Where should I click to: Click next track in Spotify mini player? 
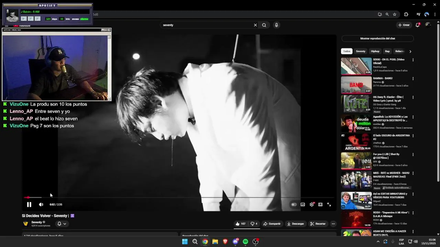(x=37, y=19)
